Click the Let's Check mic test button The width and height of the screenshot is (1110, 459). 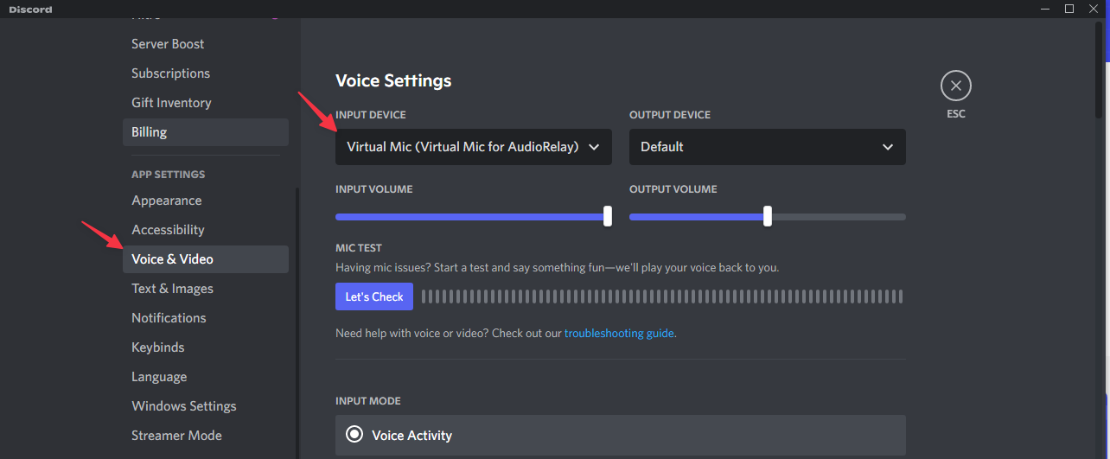click(374, 296)
